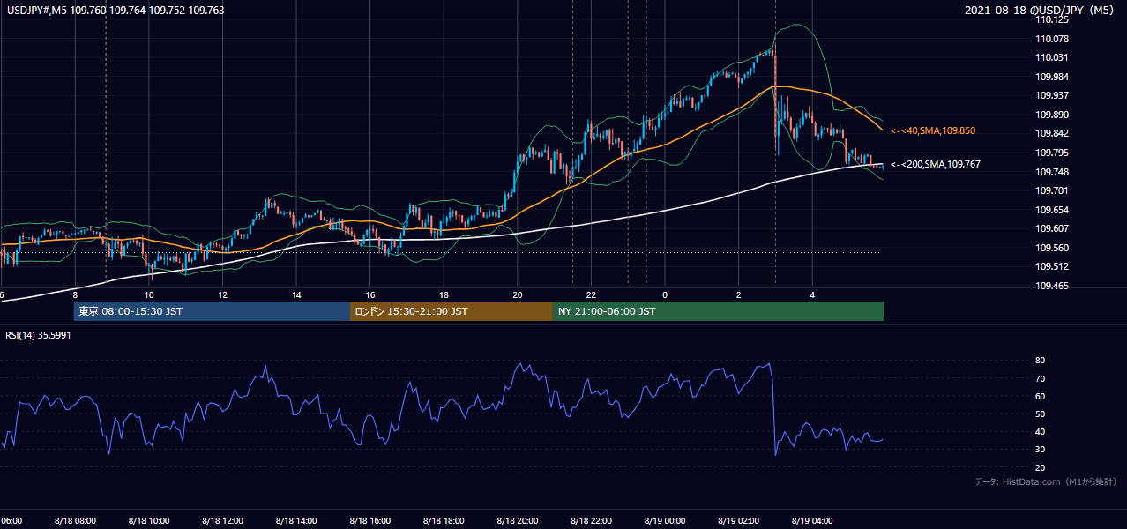1127x529 pixels.
Task: Click the 8/18 20:00 date label
Action: pyautogui.click(x=518, y=521)
